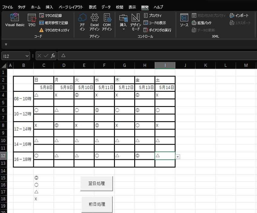Switch to the ページレイアウト tab
Image resolution: width=257 pixels, height=213 pixels.
click(x=71, y=7)
